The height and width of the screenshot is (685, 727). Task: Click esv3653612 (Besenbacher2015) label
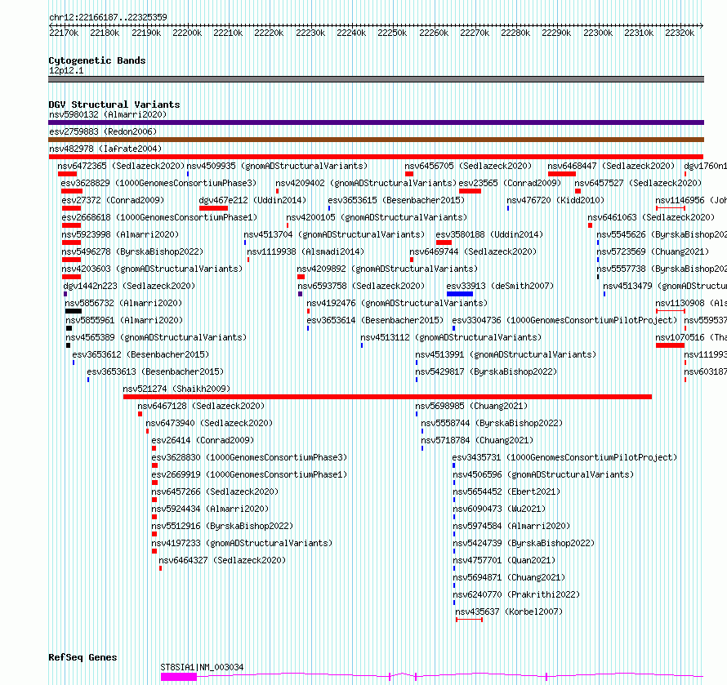[140, 354]
